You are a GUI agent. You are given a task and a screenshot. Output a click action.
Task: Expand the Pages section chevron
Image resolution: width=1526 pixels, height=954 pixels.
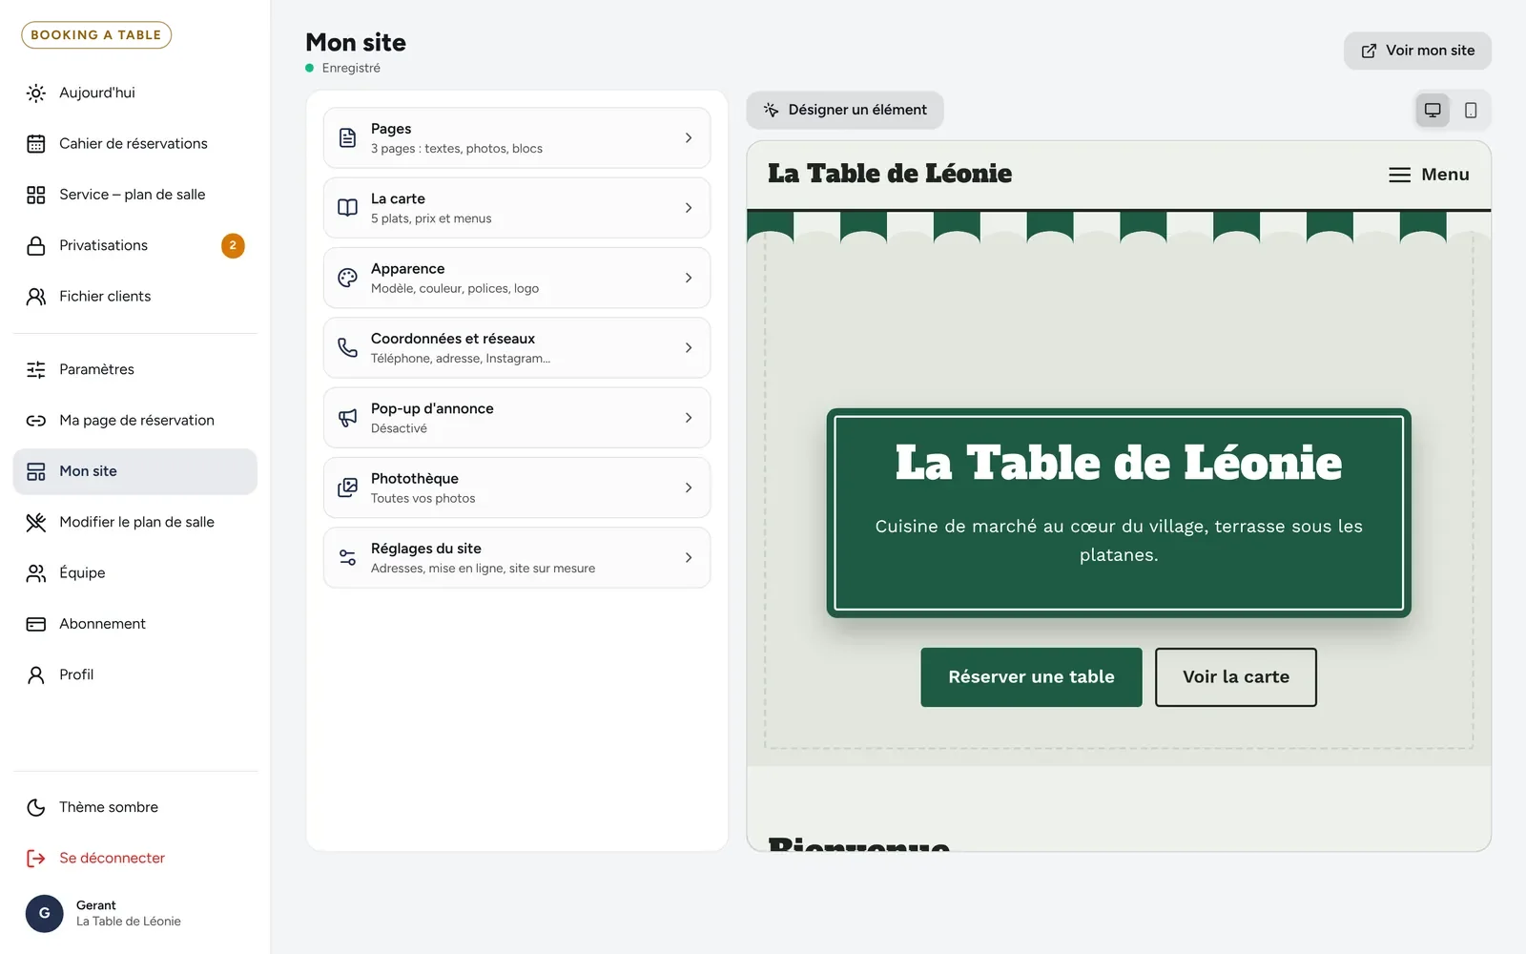[x=689, y=138]
